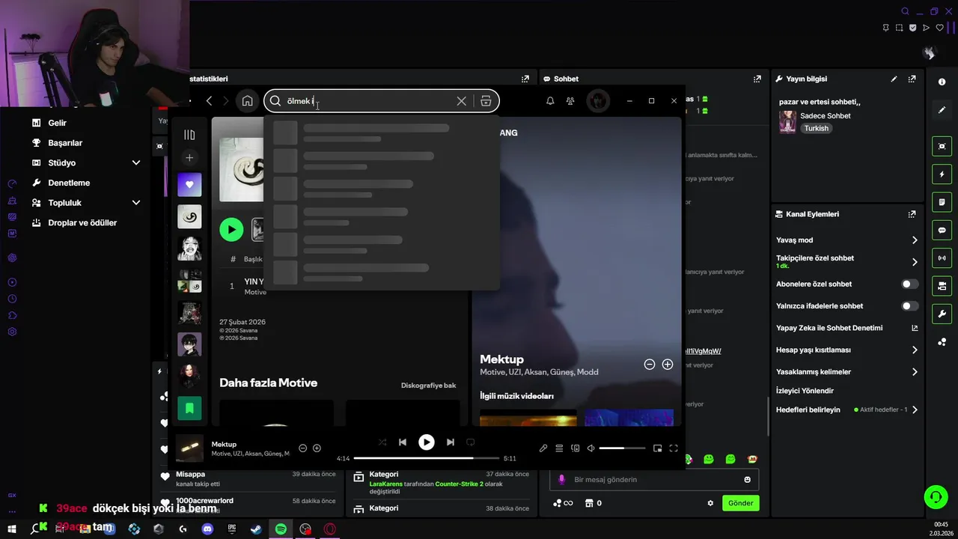958x539 pixels.
Task: Open Yavaş mod settings chevron
Action: (915, 240)
